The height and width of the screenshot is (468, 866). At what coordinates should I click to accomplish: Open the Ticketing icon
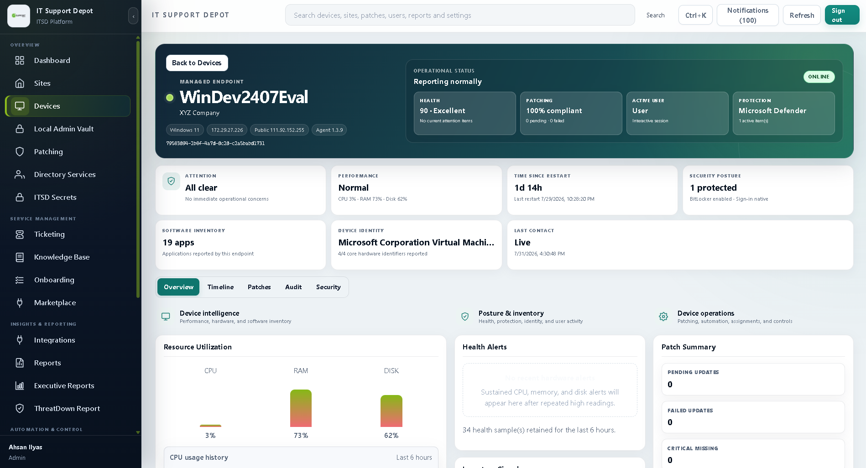20,234
